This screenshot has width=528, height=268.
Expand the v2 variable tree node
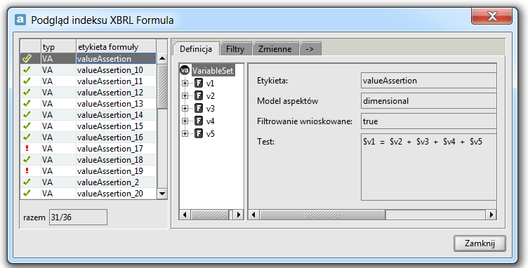tap(185, 96)
